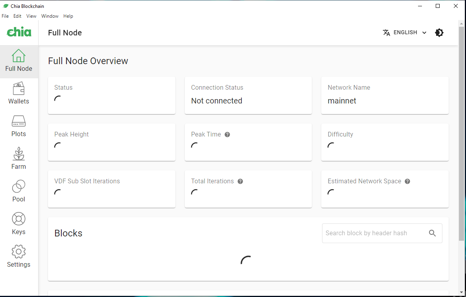
Task: Click the block search magnifier icon
Action: pyautogui.click(x=433, y=233)
